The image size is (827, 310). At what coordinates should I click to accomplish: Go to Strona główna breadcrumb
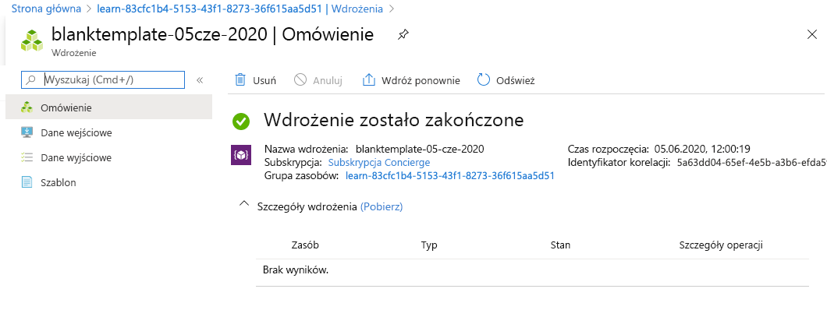[46, 9]
